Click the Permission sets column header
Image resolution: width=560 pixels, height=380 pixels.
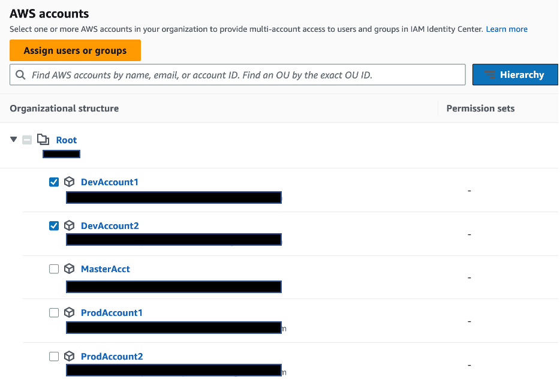480,108
